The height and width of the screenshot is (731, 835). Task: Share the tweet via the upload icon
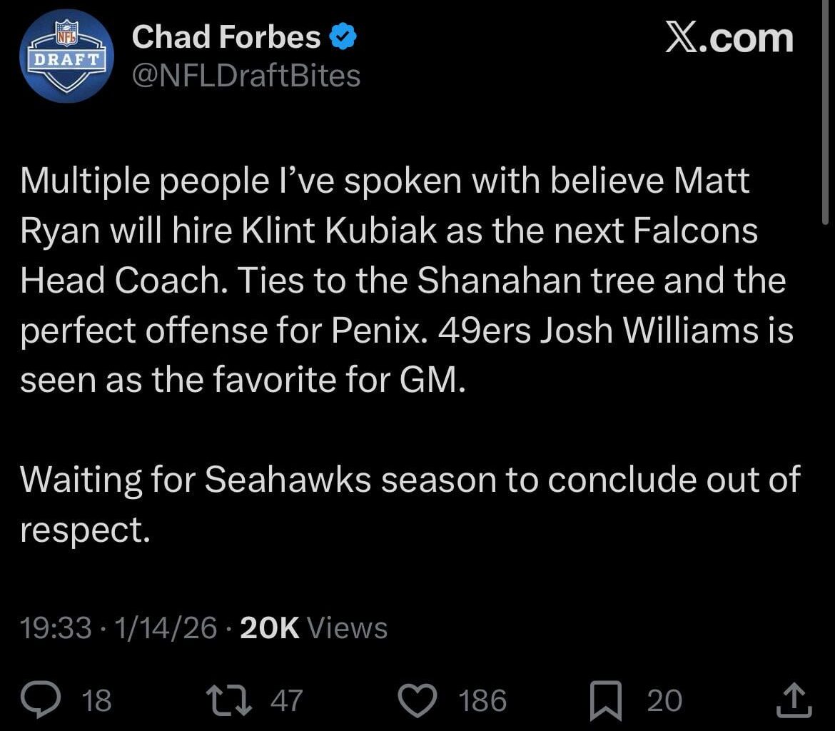794,701
